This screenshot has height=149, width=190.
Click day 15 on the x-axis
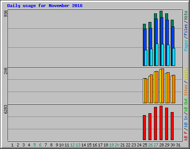(x=89, y=145)
